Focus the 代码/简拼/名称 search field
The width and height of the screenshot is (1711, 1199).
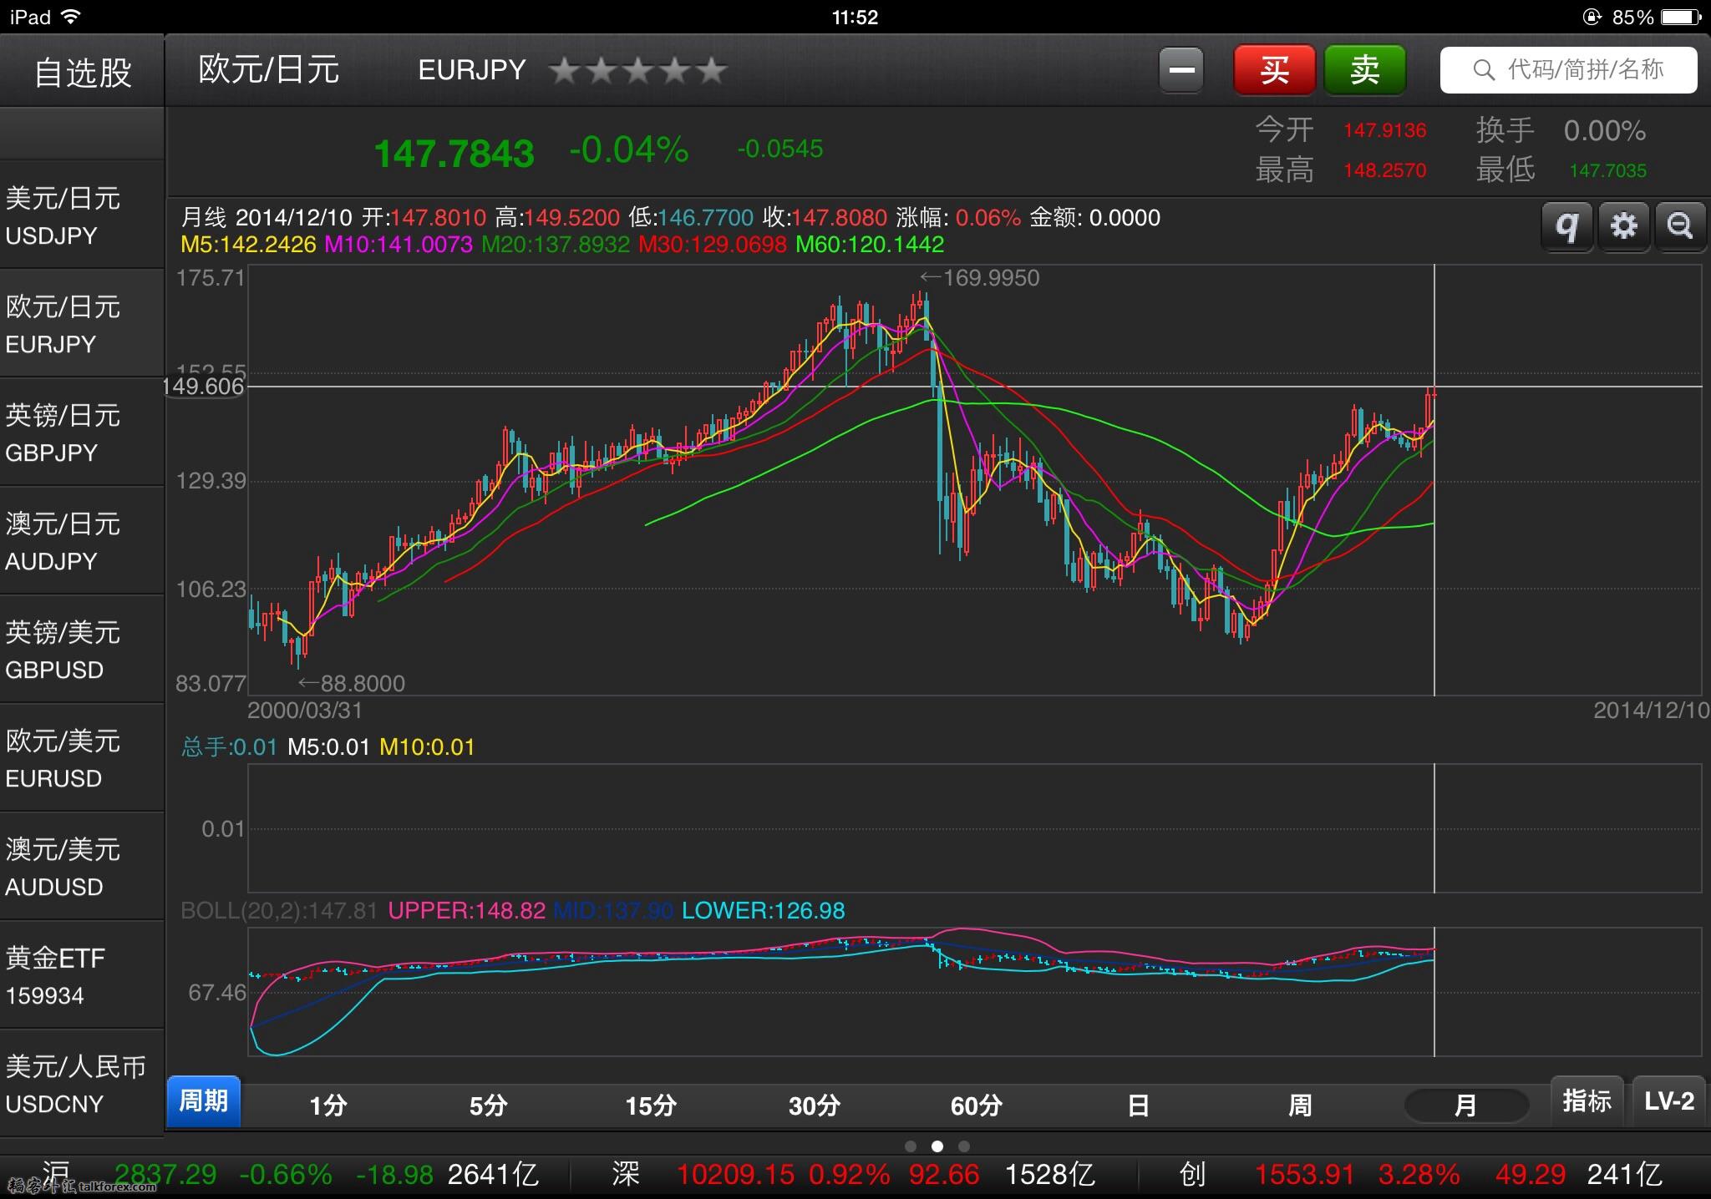(x=1568, y=69)
